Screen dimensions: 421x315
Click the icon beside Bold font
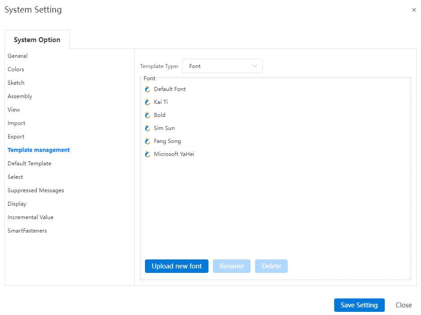pos(147,115)
